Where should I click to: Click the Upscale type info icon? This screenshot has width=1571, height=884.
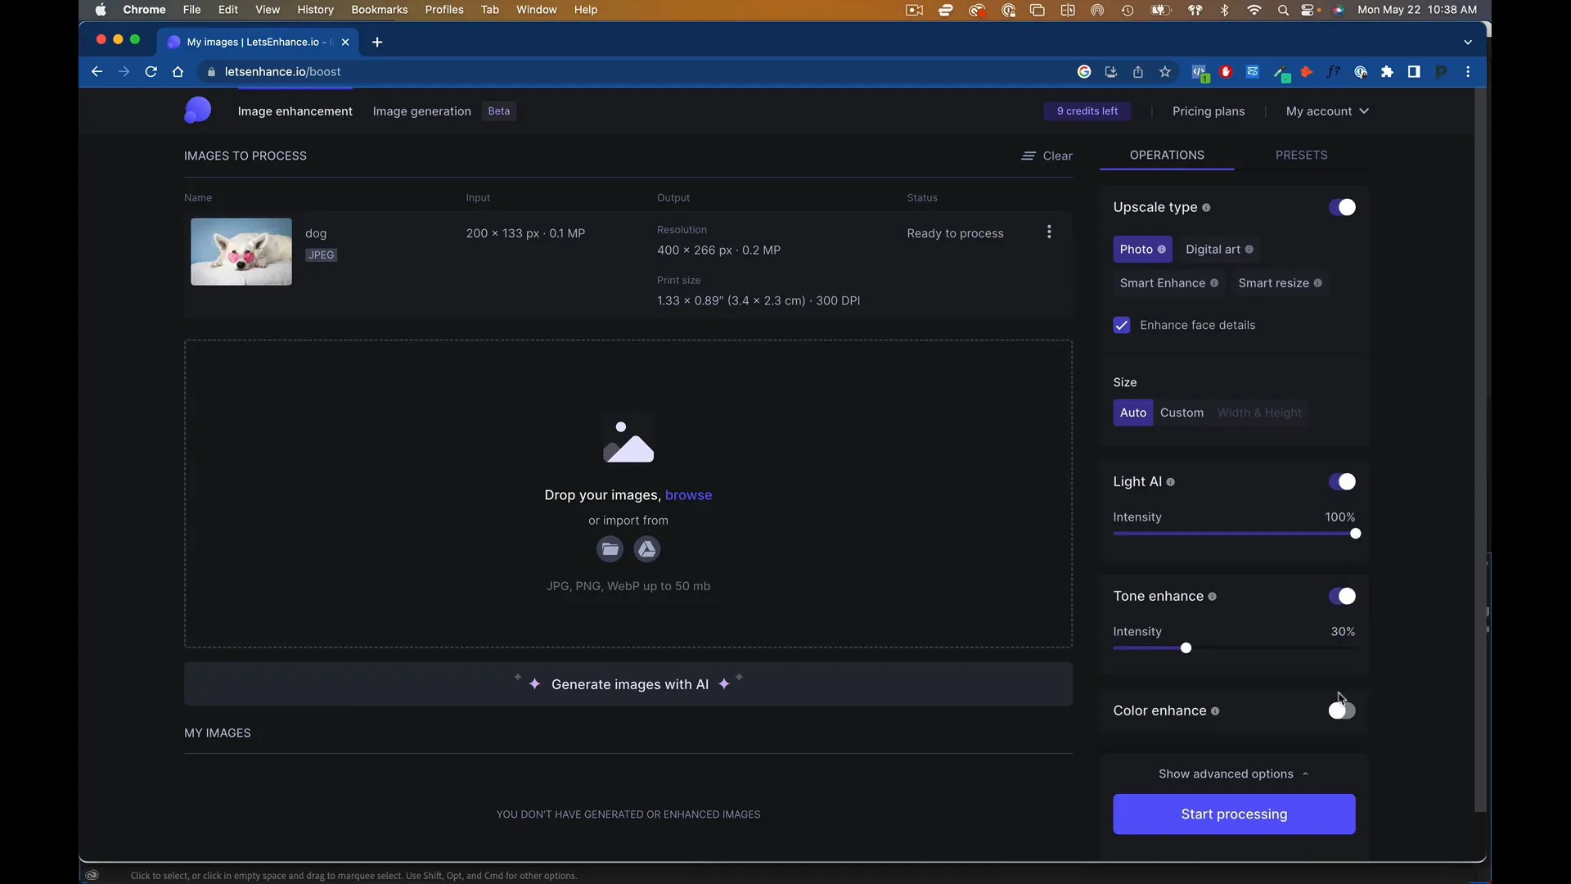point(1206,208)
